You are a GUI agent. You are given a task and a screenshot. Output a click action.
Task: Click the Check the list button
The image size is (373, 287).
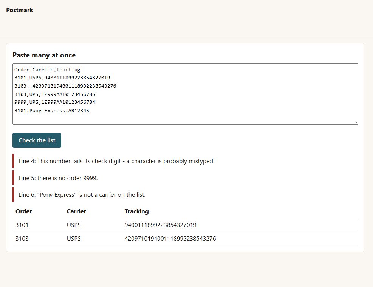37,140
